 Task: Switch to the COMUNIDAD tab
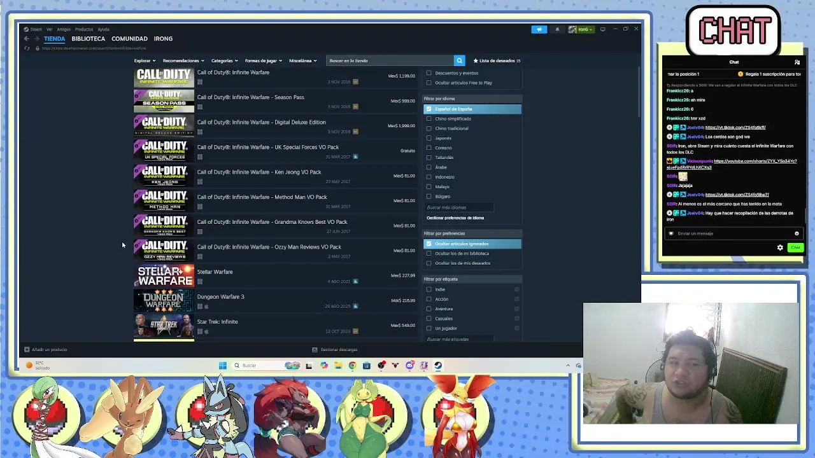pyautogui.click(x=129, y=39)
